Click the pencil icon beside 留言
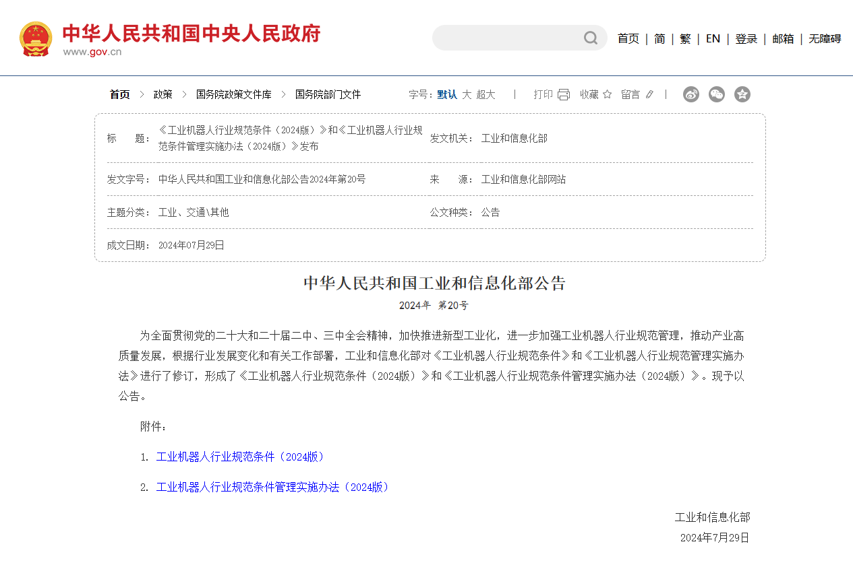This screenshot has width=853, height=569. tap(649, 94)
